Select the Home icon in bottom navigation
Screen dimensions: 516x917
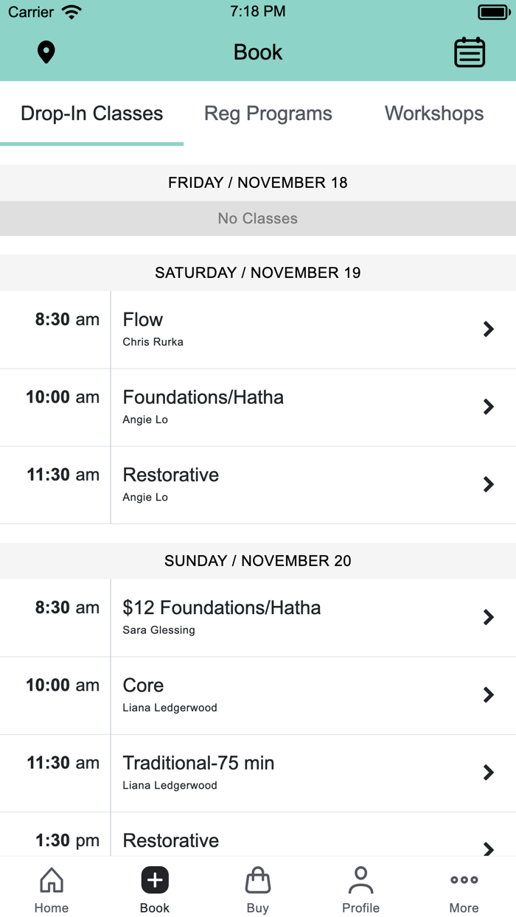[51, 880]
